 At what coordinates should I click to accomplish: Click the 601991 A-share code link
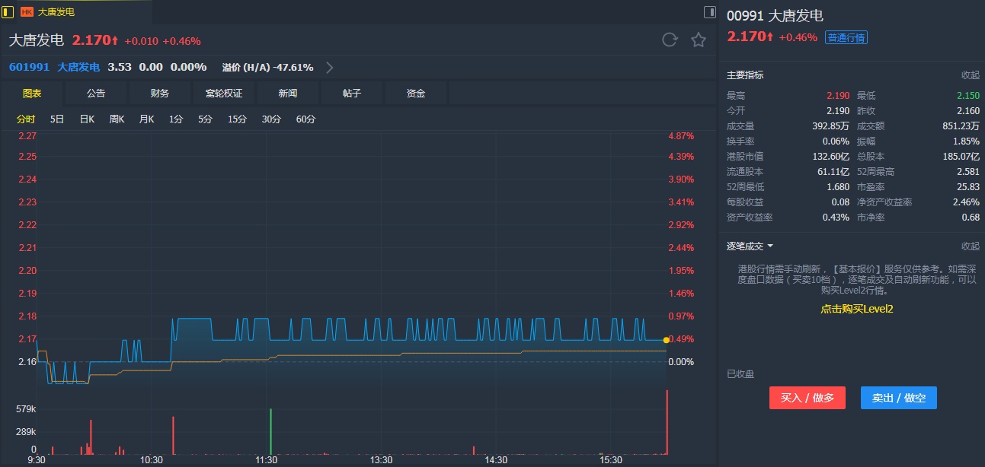(x=29, y=67)
